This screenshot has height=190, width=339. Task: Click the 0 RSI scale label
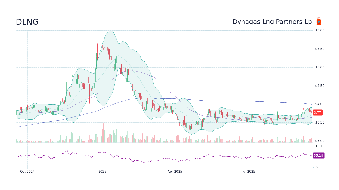click(x=316, y=167)
